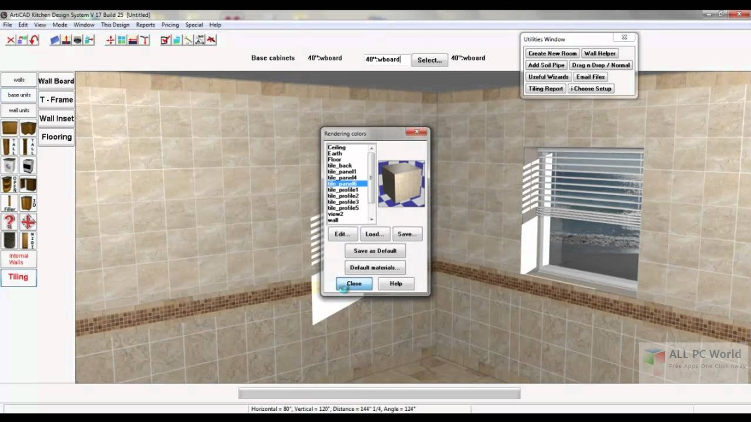The image size is (751, 422).
Task: Click the Load... button
Action: click(x=375, y=234)
